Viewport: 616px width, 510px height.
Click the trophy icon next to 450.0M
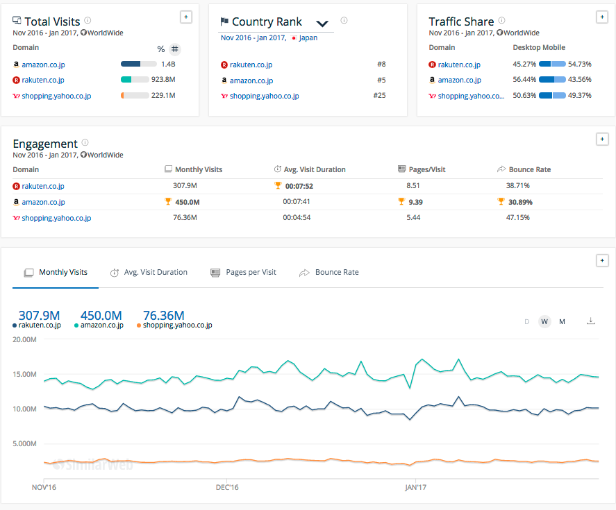coord(168,201)
